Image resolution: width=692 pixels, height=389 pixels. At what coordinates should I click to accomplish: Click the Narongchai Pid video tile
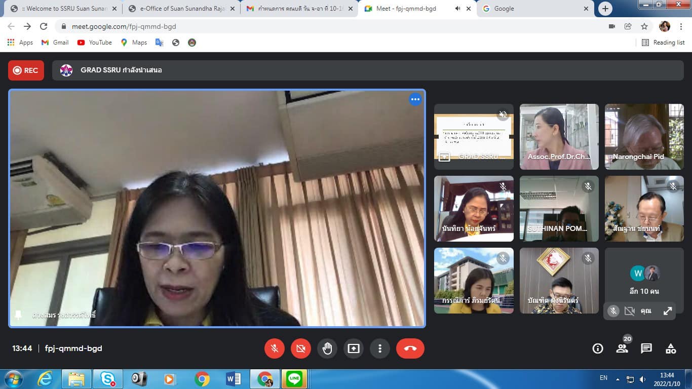point(644,137)
